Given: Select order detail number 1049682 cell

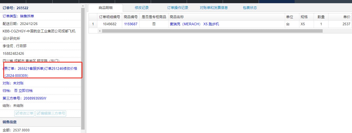Looking at the screenshot, I should tap(109, 24).
